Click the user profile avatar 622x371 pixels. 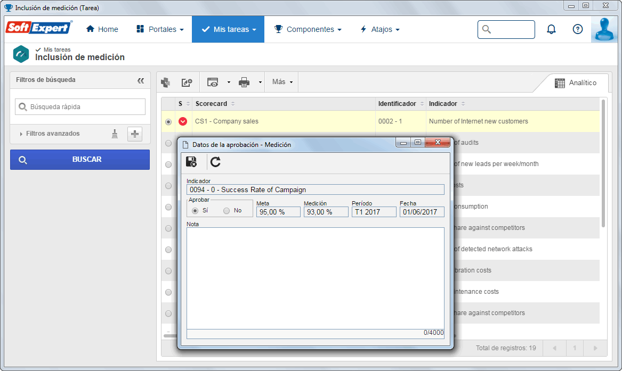click(604, 29)
